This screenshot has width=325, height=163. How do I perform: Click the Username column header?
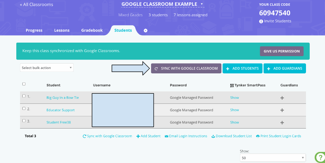[x=102, y=85]
